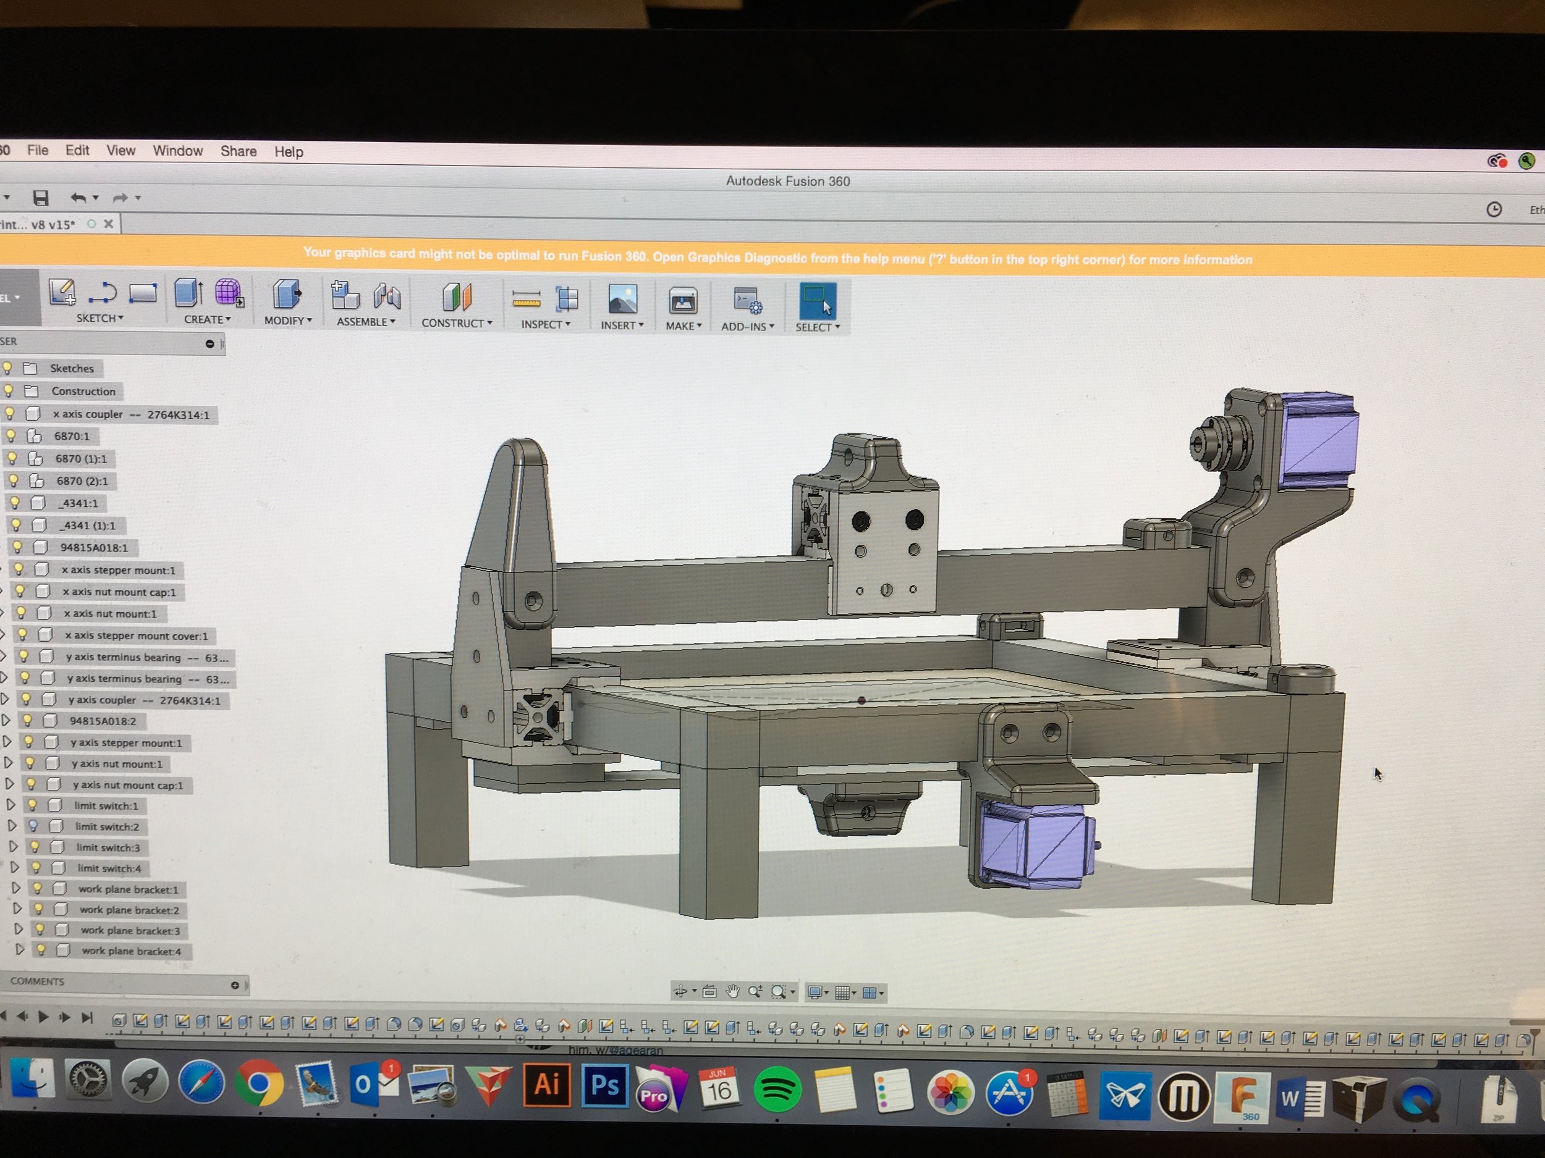
Task: Expand the limit switch:3 tree node
Action: pos(13,846)
